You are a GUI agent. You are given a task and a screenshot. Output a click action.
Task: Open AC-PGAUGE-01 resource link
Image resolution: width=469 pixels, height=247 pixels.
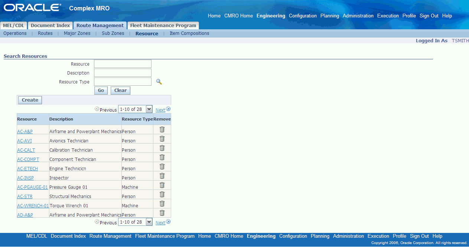tap(32, 187)
